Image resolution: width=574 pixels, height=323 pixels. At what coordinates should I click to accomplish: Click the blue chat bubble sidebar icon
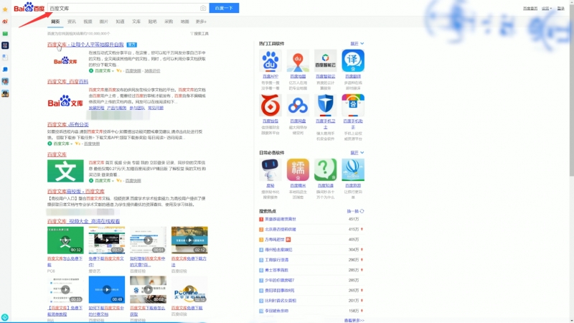(x=5, y=69)
